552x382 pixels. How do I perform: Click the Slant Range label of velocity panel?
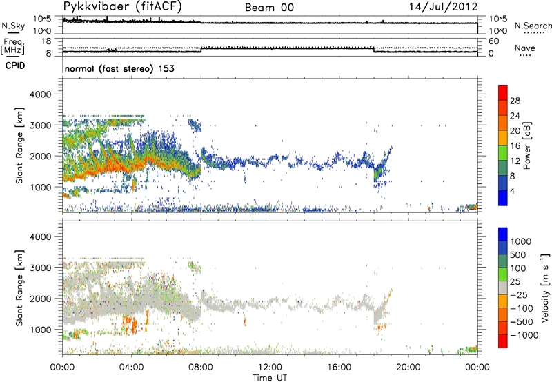19,288
